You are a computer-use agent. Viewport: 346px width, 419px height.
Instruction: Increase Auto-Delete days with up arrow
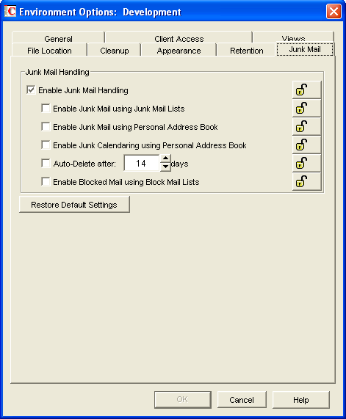165,159
